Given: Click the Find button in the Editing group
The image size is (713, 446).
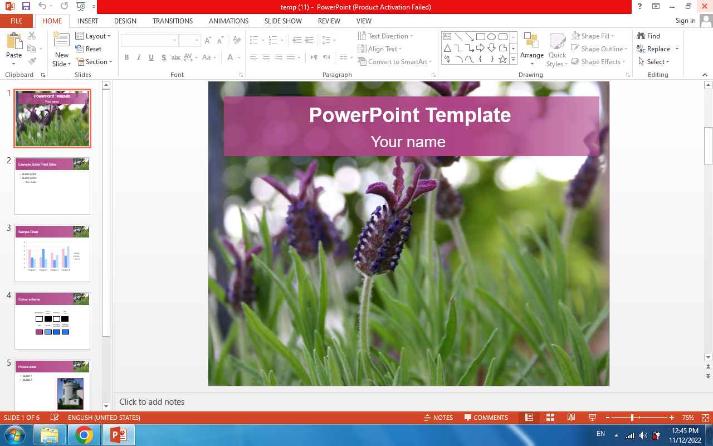Looking at the screenshot, I should point(649,36).
